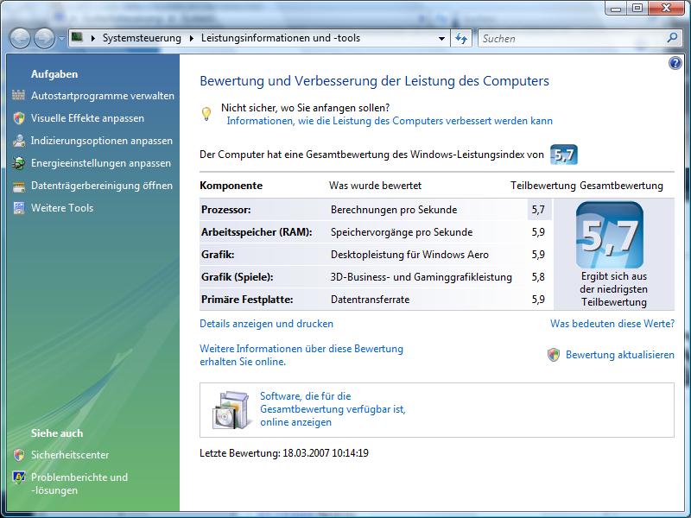Click Datentransferrate text
The width and height of the screenshot is (691, 518).
[x=370, y=300]
